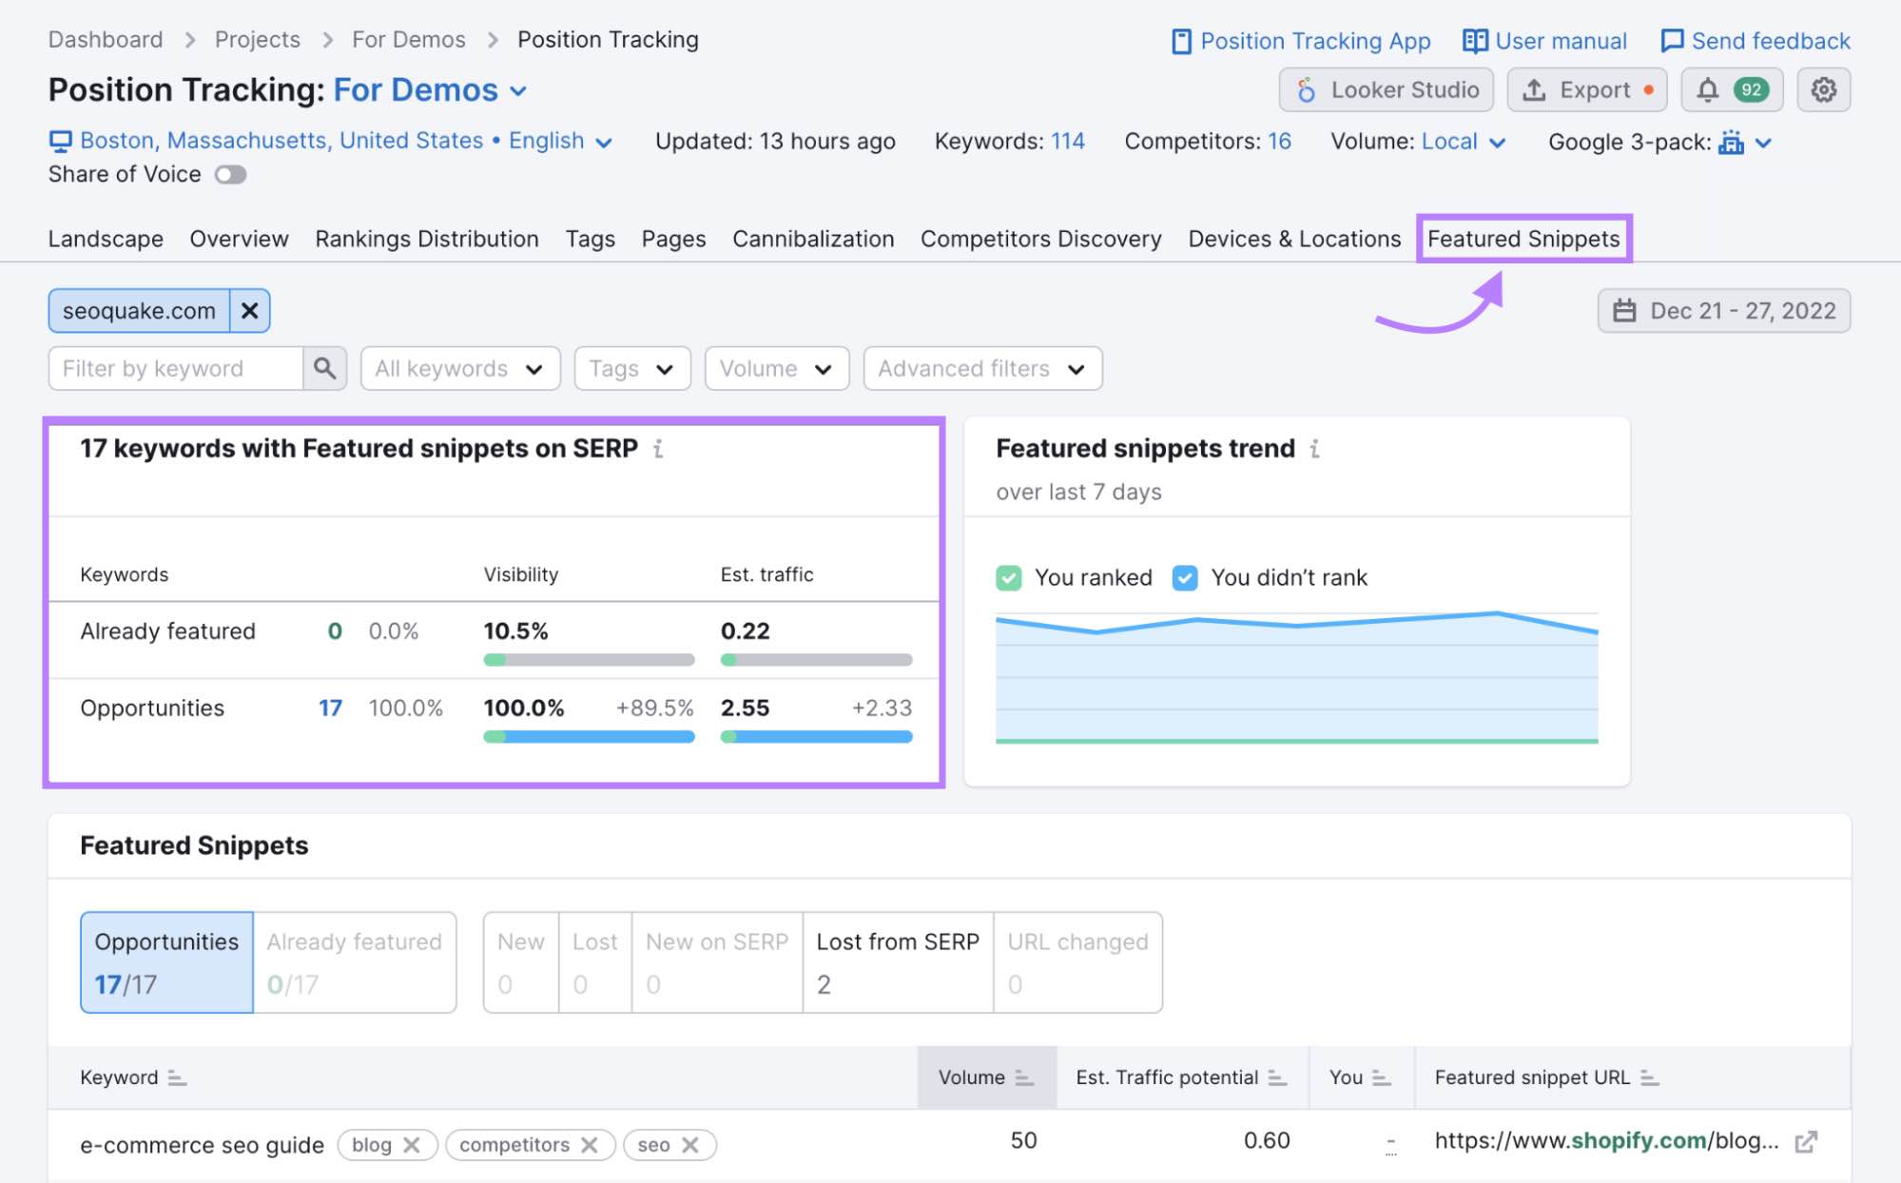Expand the All keywords dropdown
The image size is (1901, 1183).
click(x=459, y=369)
